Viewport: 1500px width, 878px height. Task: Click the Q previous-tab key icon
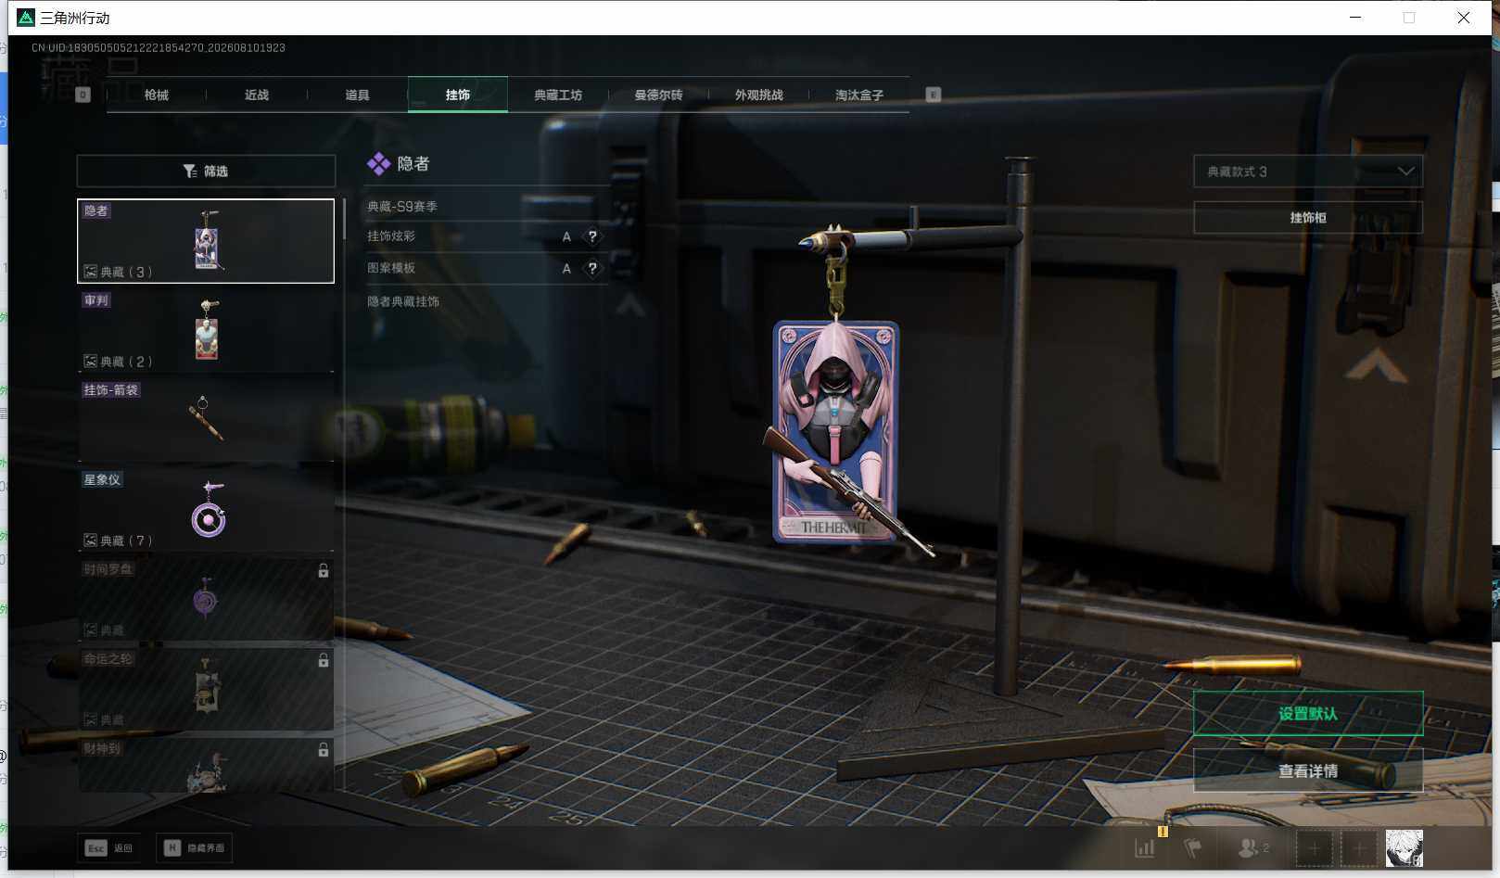point(83,95)
